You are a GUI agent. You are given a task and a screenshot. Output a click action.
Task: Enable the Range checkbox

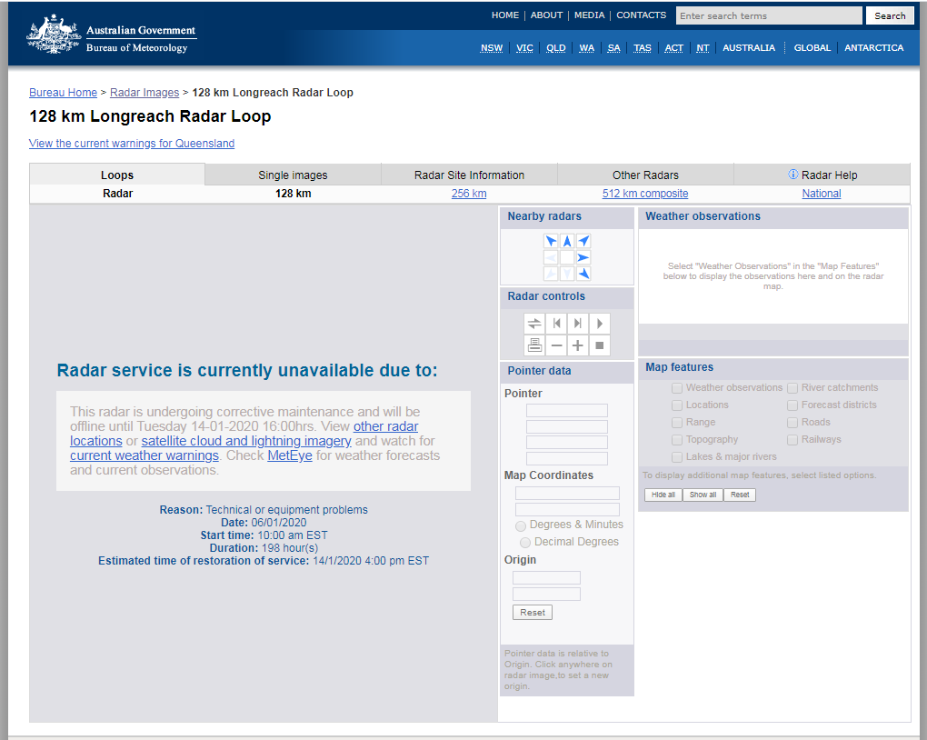[x=677, y=423]
